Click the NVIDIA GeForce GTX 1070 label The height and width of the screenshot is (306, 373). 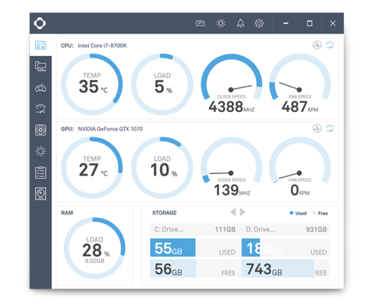110,129
